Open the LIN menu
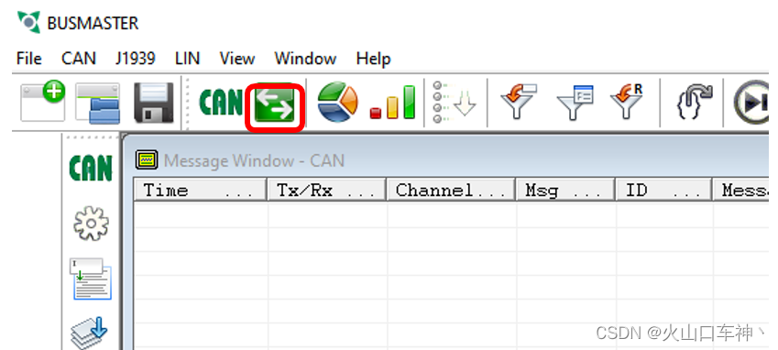This screenshot has width=778, height=350. [x=188, y=59]
